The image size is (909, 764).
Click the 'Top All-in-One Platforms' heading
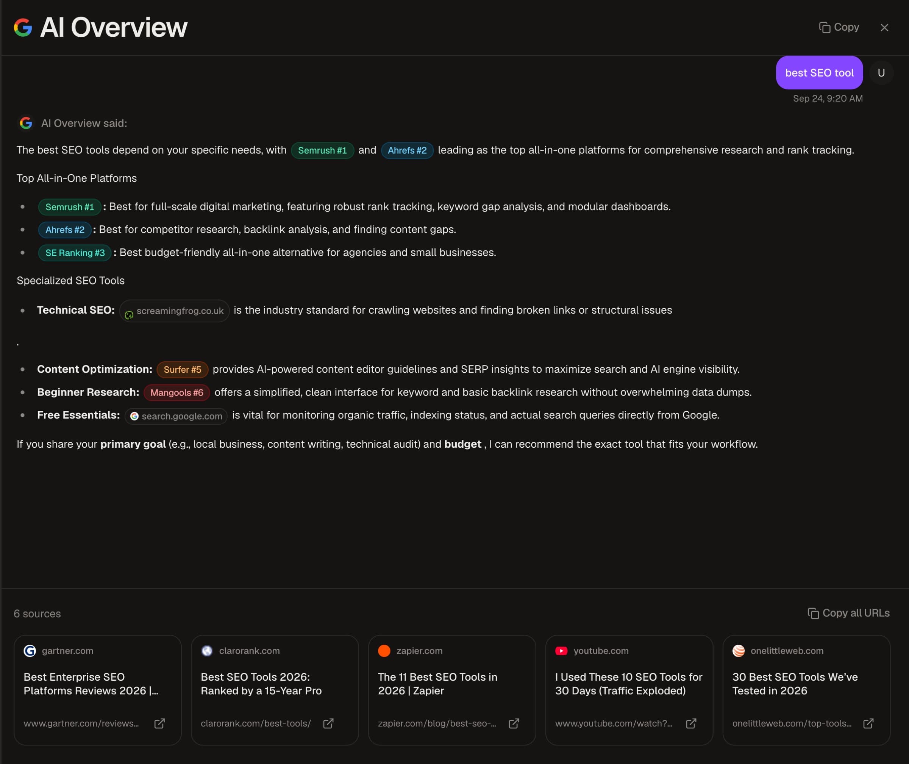pyautogui.click(x=77, y=178)
